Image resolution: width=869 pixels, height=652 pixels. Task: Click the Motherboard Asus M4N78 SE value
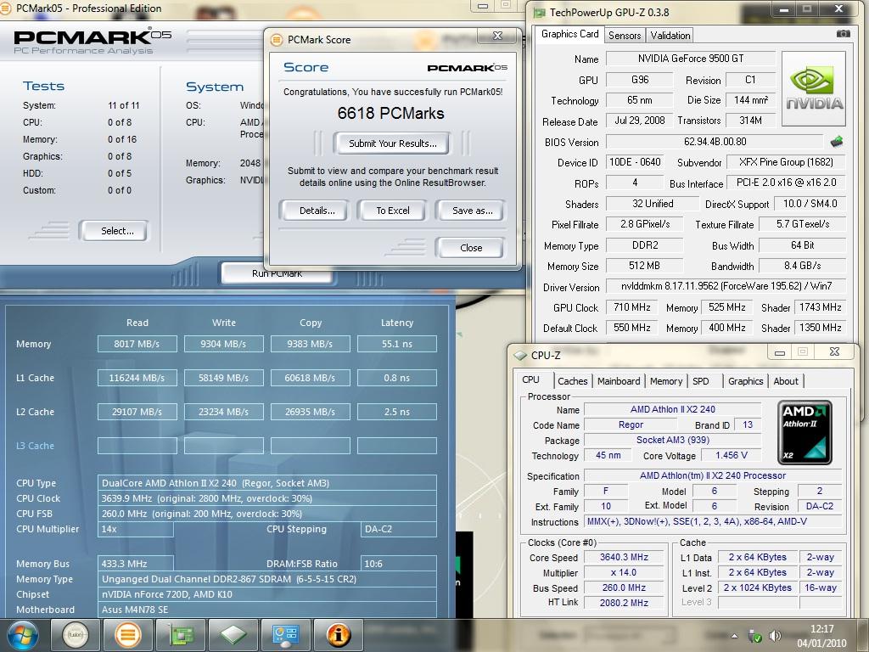[x=267, y=610]
